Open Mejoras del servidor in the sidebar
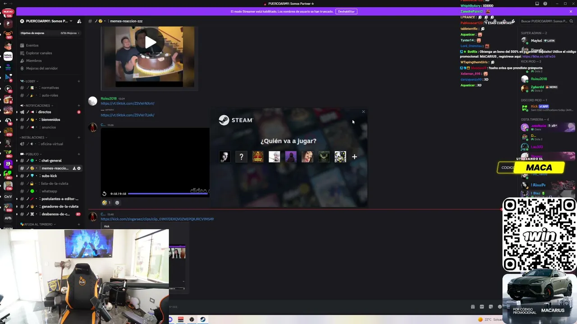Screen dimensions: 577x324 point(50,68)
